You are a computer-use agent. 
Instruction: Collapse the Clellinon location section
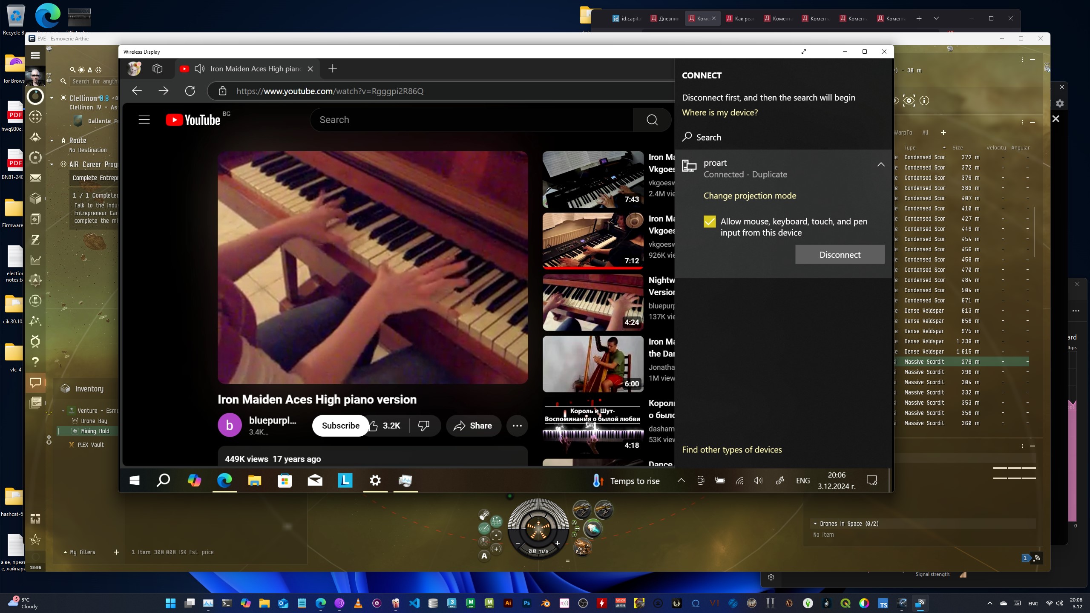(52, 98)
